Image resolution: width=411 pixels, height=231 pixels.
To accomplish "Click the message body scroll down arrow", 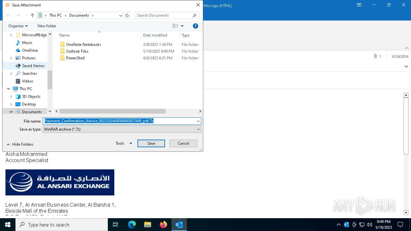I will click(x=406, y=212).
